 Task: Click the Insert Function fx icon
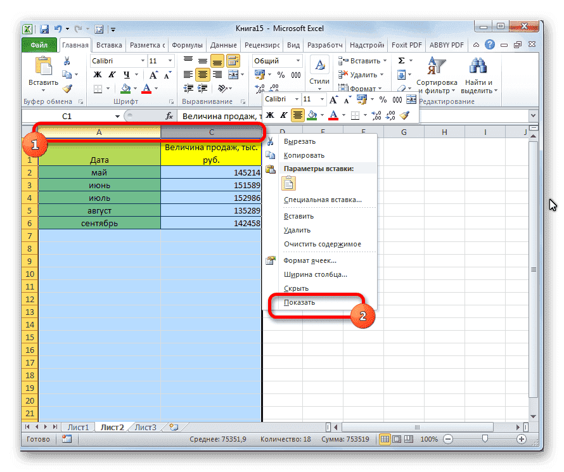[169, 116]
